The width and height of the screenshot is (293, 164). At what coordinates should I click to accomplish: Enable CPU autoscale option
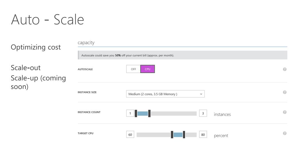tap(148, 69)
